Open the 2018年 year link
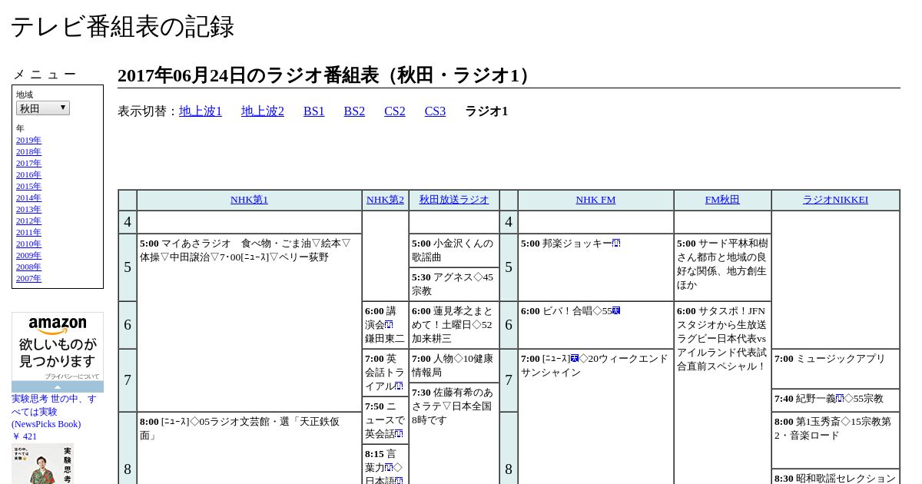This screenshot has height=484, width=922. 28,151
